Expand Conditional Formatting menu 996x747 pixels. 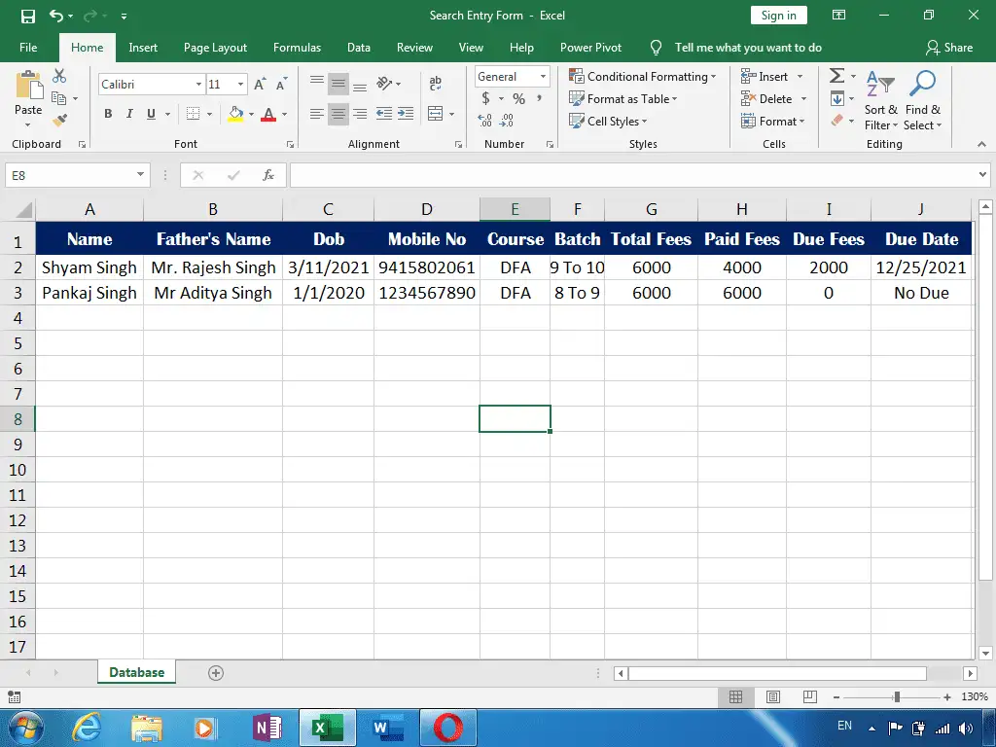[x=643, y=76]
